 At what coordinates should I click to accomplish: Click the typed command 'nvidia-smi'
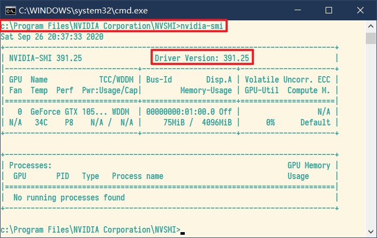pos(201,26)
